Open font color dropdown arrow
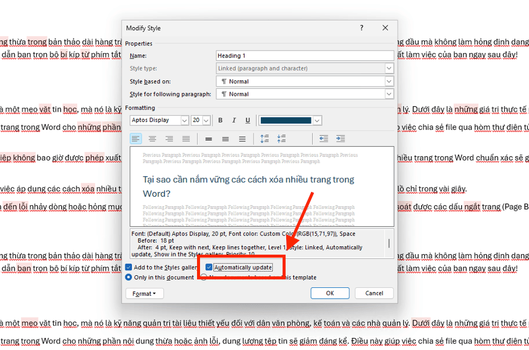This screenshot has width=529, height=350. (317, 120)
